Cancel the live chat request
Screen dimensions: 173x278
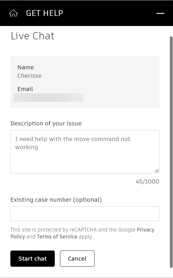pyautogui.click(x=77, y=259)
